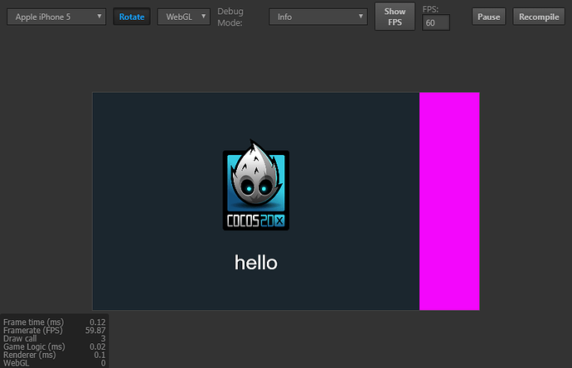Viewport: 572px width, 368px height.
Task: Click the Frame time (ms) stat row
Action: pyautogui.click(x=55, y=322)
